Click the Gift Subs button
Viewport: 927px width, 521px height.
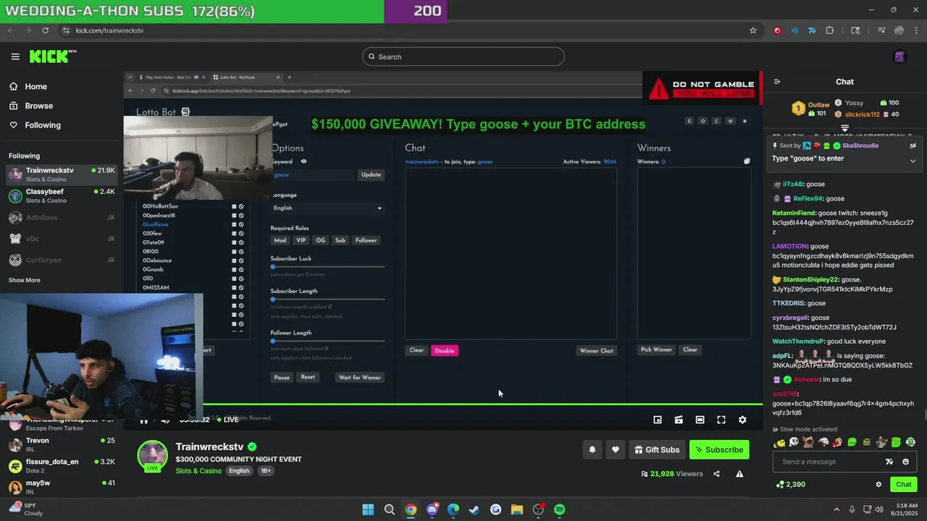[x=657, y=449]
